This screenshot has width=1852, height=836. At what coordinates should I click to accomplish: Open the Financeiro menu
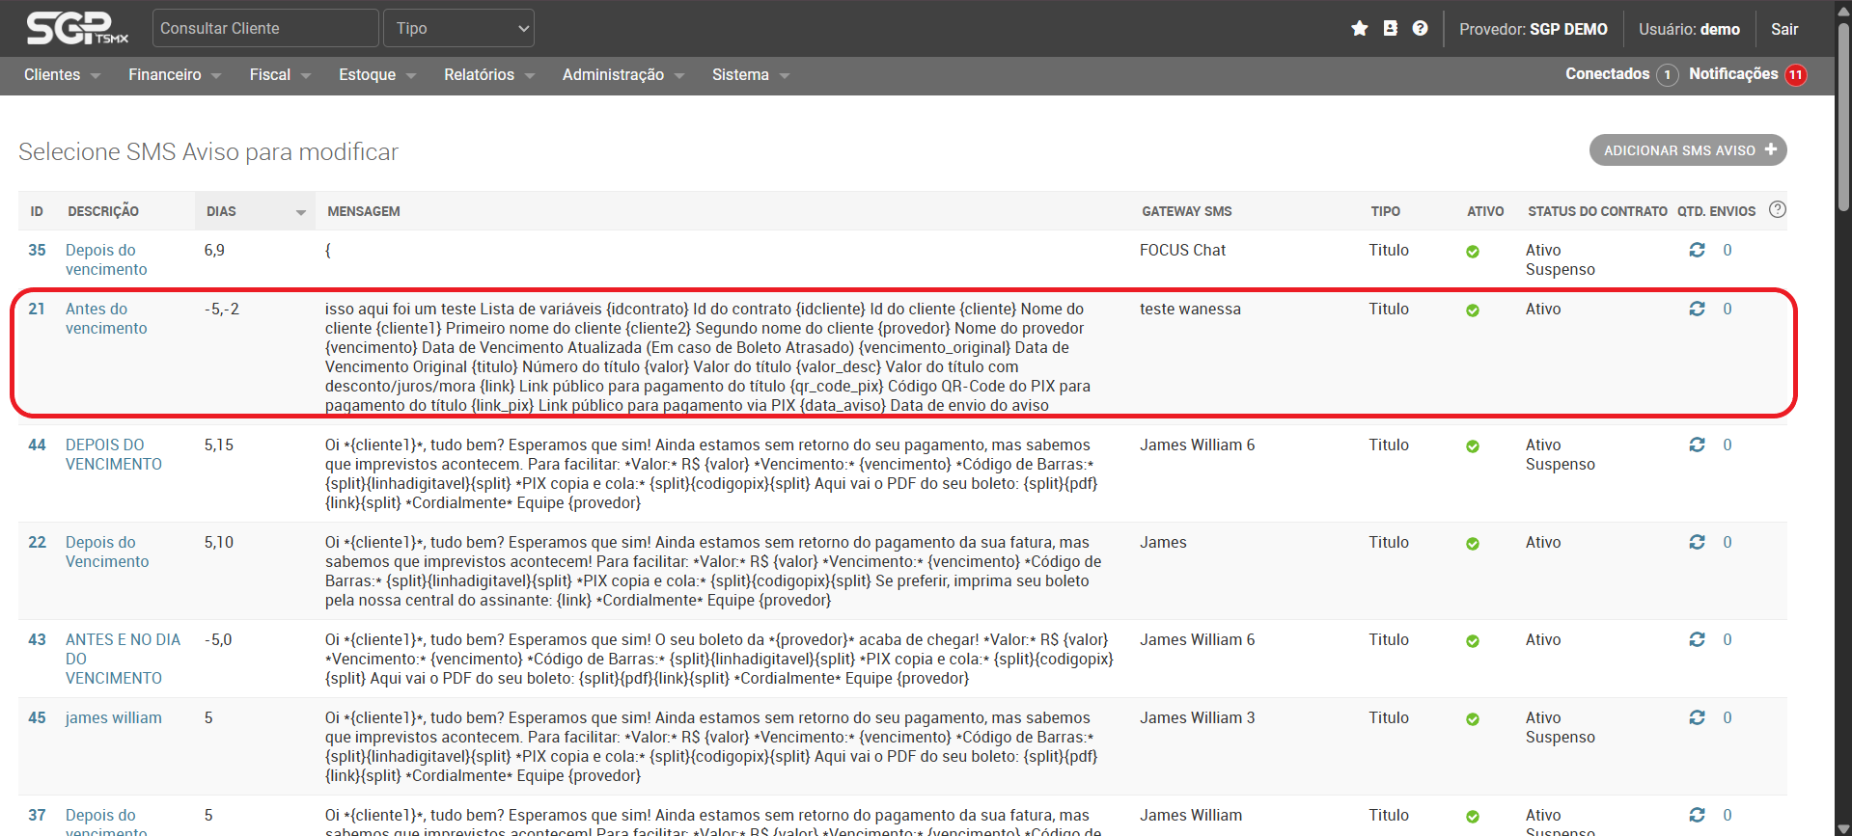174,75
